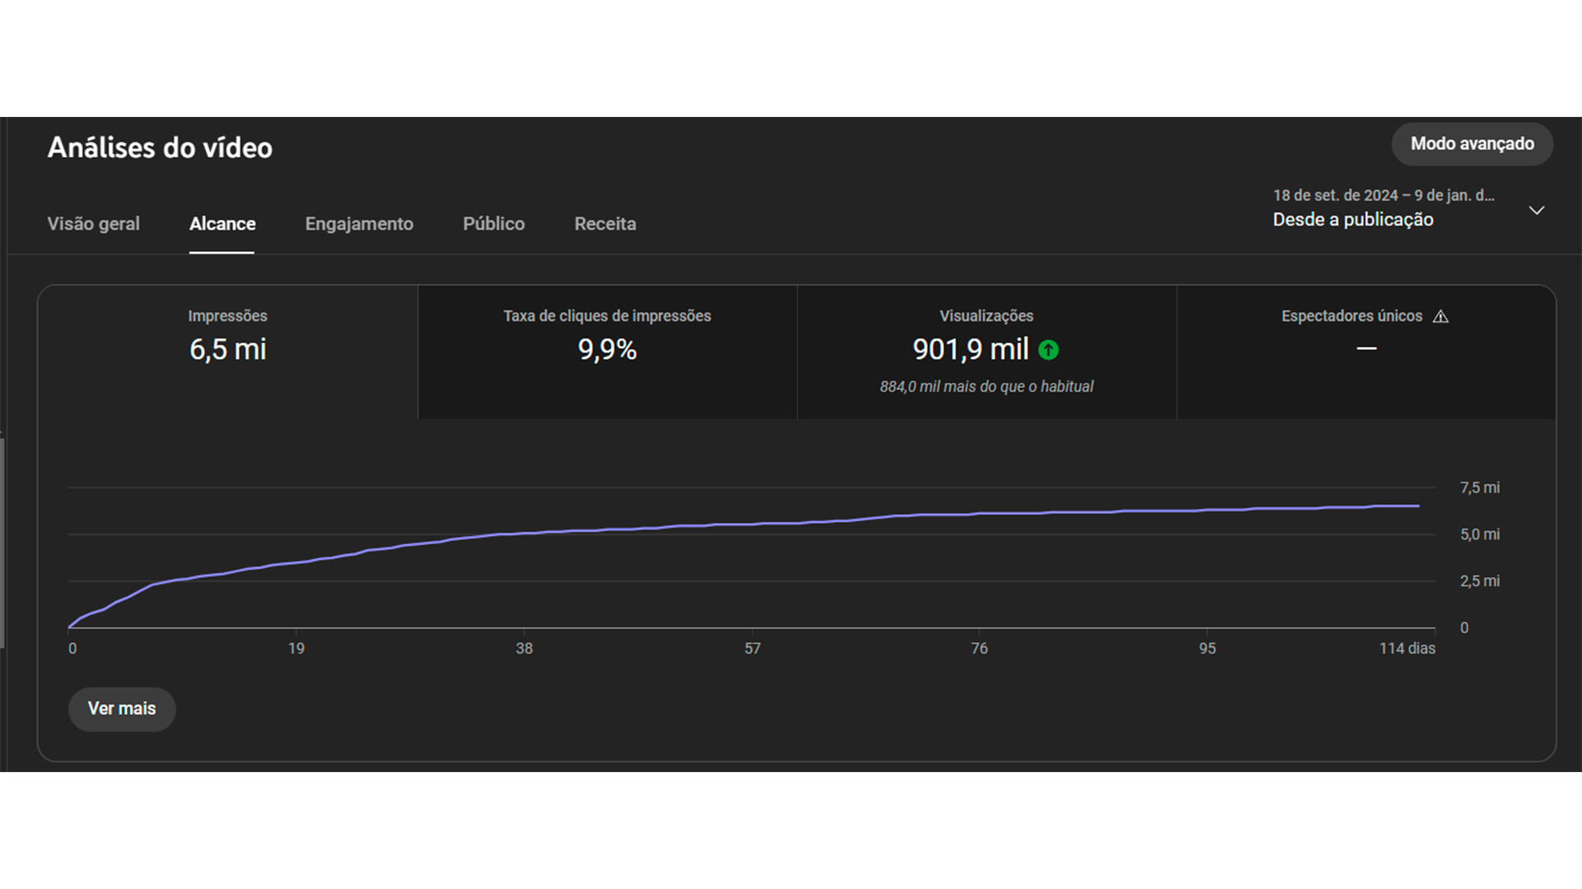Screen dimensions: 1582x889
Task: Switch to the Visão geral tab
Action: coord(93,224)
